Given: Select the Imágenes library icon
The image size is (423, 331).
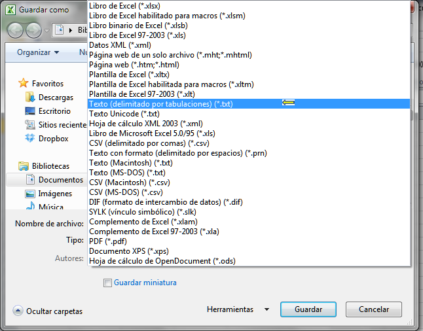Looking at the screenshot, I should (x=30, y=194).
